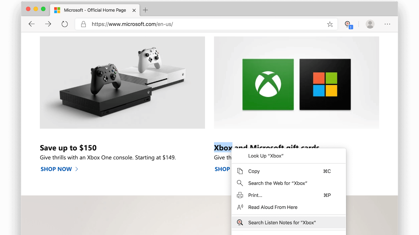This screenshot has width=419, height=235.
Task: Select Read Aloud From Here
Action: tap(288, 207)
